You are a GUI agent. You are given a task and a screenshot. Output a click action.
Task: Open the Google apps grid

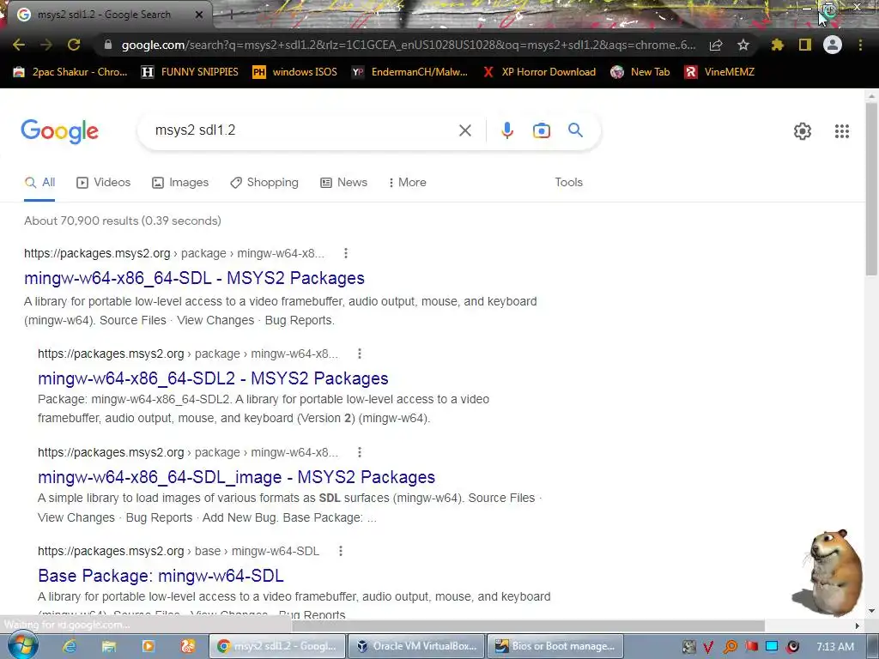pos(841,131)
